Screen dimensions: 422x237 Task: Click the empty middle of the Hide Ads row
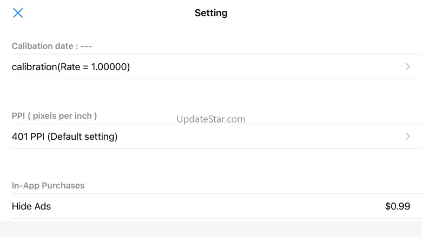pos(216,206)
